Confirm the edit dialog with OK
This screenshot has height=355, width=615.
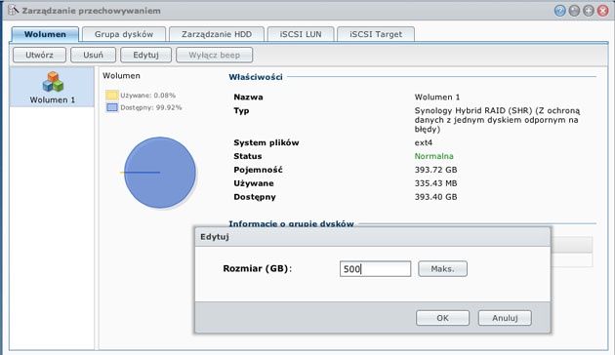pos(442,318)
